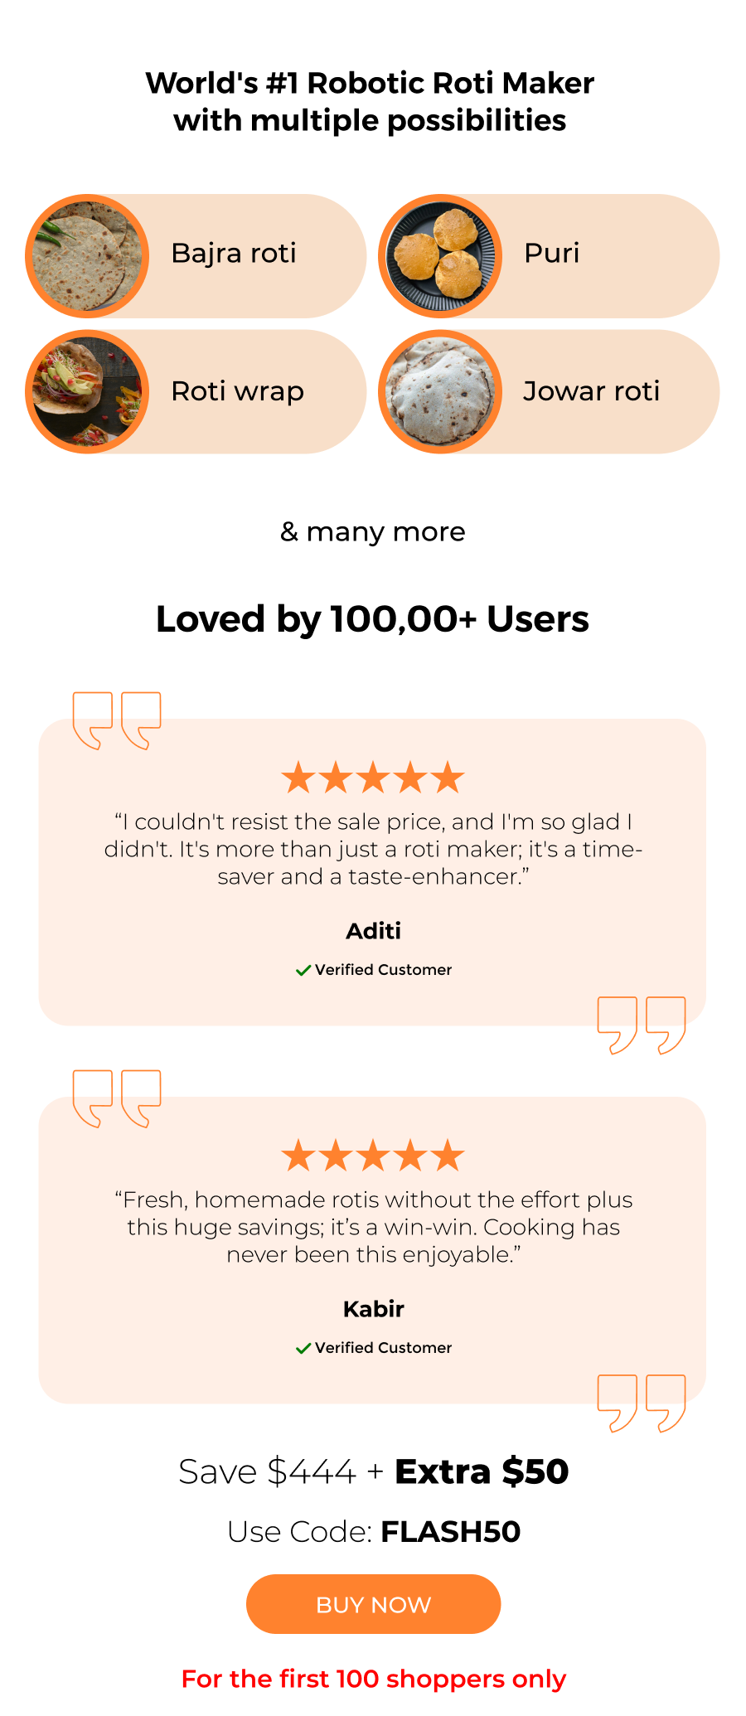Image resolution: width=746 pixels, height=1716 pixels.
Task: Click the Jowar roti photo
Action: click(440, 391)
